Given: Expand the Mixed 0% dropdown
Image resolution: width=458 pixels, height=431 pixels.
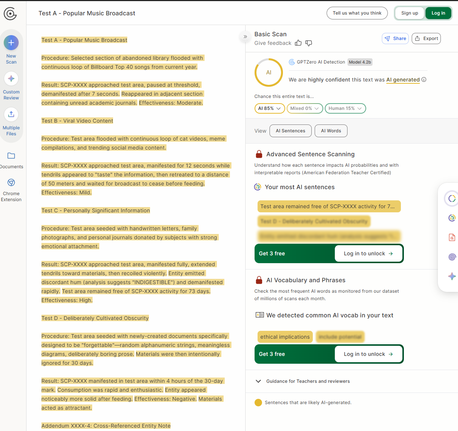Looking at the screenshot, I should [305, 108].
